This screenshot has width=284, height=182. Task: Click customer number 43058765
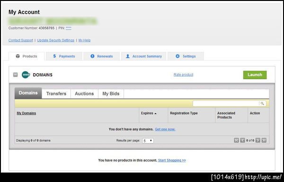point(46,28)
